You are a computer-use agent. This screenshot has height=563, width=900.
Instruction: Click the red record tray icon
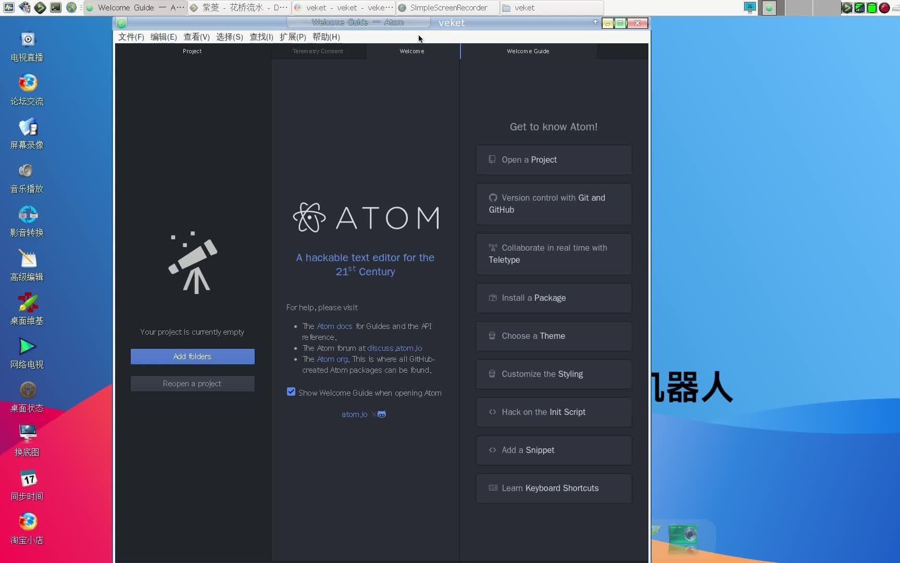click(884, 8)
